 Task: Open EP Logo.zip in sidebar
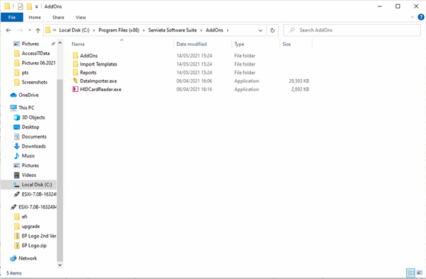coord(34,245)
